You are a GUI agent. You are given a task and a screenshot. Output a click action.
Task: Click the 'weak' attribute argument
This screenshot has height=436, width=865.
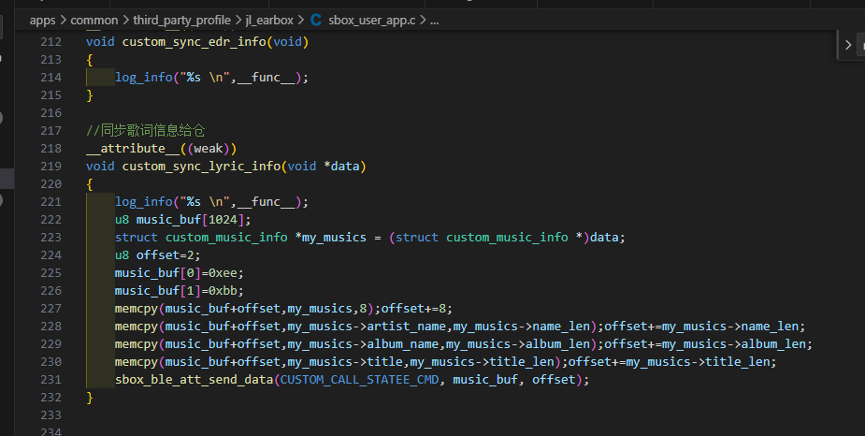[208, 149]
